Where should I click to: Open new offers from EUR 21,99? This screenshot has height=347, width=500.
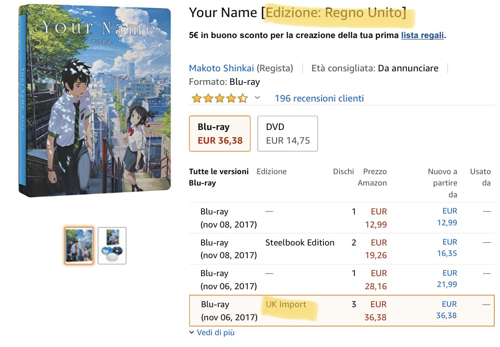(447, 279)
